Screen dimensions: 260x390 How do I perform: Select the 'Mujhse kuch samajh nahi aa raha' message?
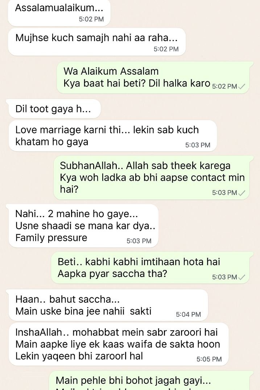[97, 42]
